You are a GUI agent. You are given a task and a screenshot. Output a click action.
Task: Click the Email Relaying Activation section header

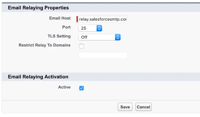click(x=38, y=77)
